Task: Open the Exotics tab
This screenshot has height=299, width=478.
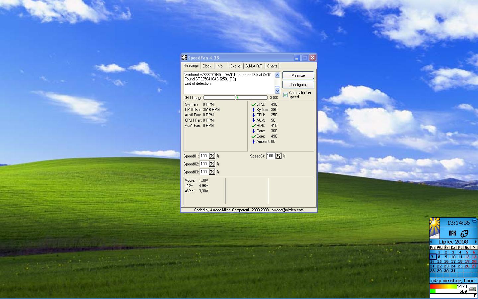Action: (x=236, y=66)
